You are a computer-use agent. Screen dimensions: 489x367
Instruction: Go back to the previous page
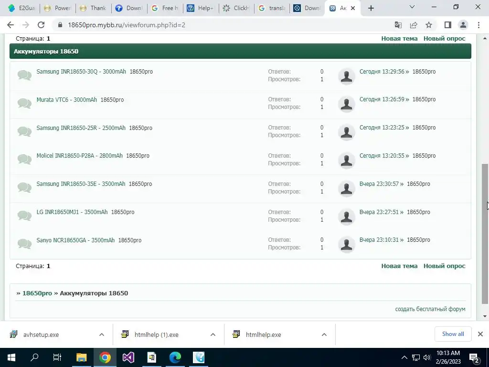pos(11,25)
